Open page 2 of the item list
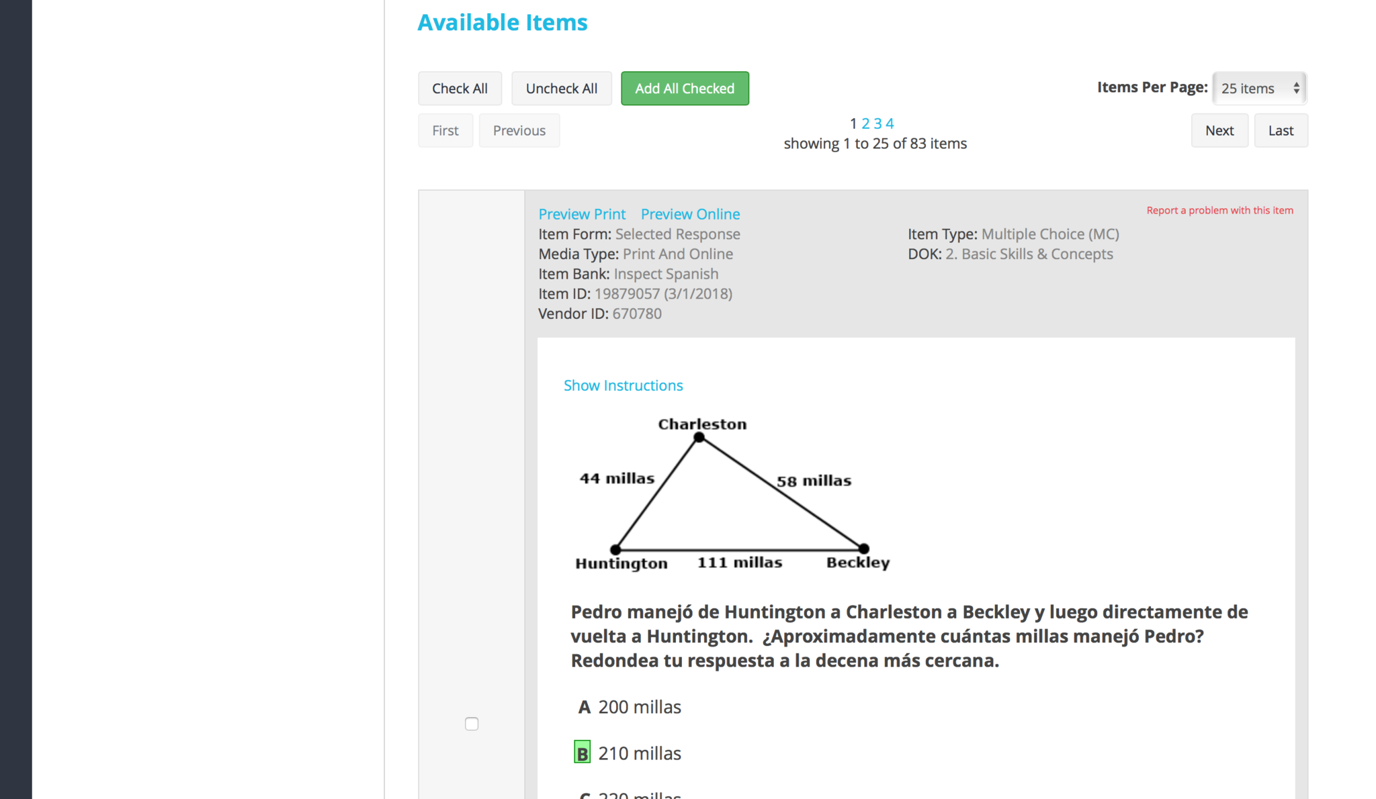1376x799 pixels. [865, 124]
